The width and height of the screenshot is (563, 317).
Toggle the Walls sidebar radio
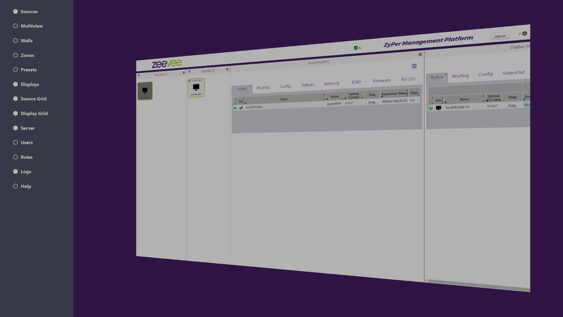(x=16, y=41)
